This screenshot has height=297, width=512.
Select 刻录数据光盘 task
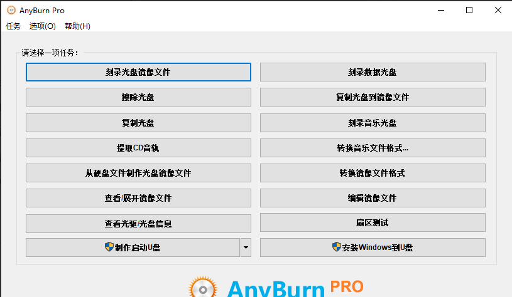pyautogui.click(x=373, y=72)
